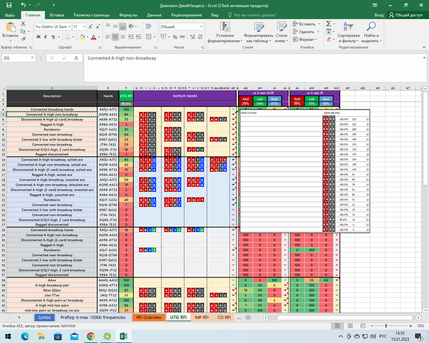Copy selection with the copy icon
The height and width of the screenshot is (343, 429).
23,32
